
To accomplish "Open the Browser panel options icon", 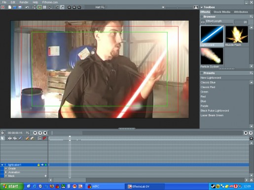I will pos(251,17).
